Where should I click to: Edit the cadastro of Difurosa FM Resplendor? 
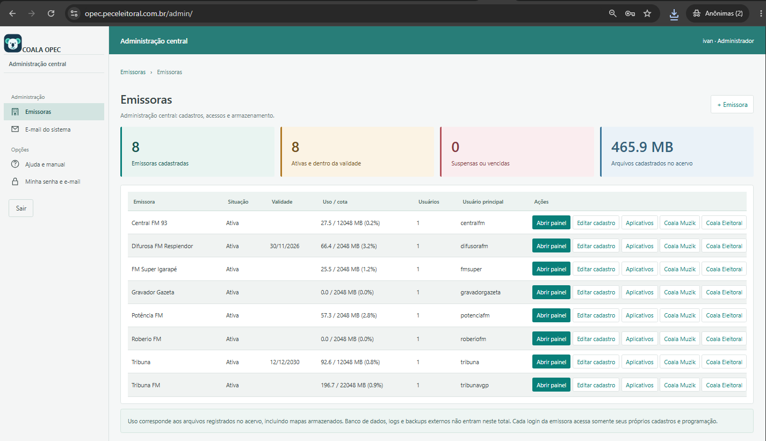point(596,246)
